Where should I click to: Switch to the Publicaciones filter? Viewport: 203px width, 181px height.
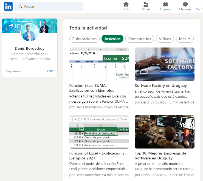(x=84, y=39)
